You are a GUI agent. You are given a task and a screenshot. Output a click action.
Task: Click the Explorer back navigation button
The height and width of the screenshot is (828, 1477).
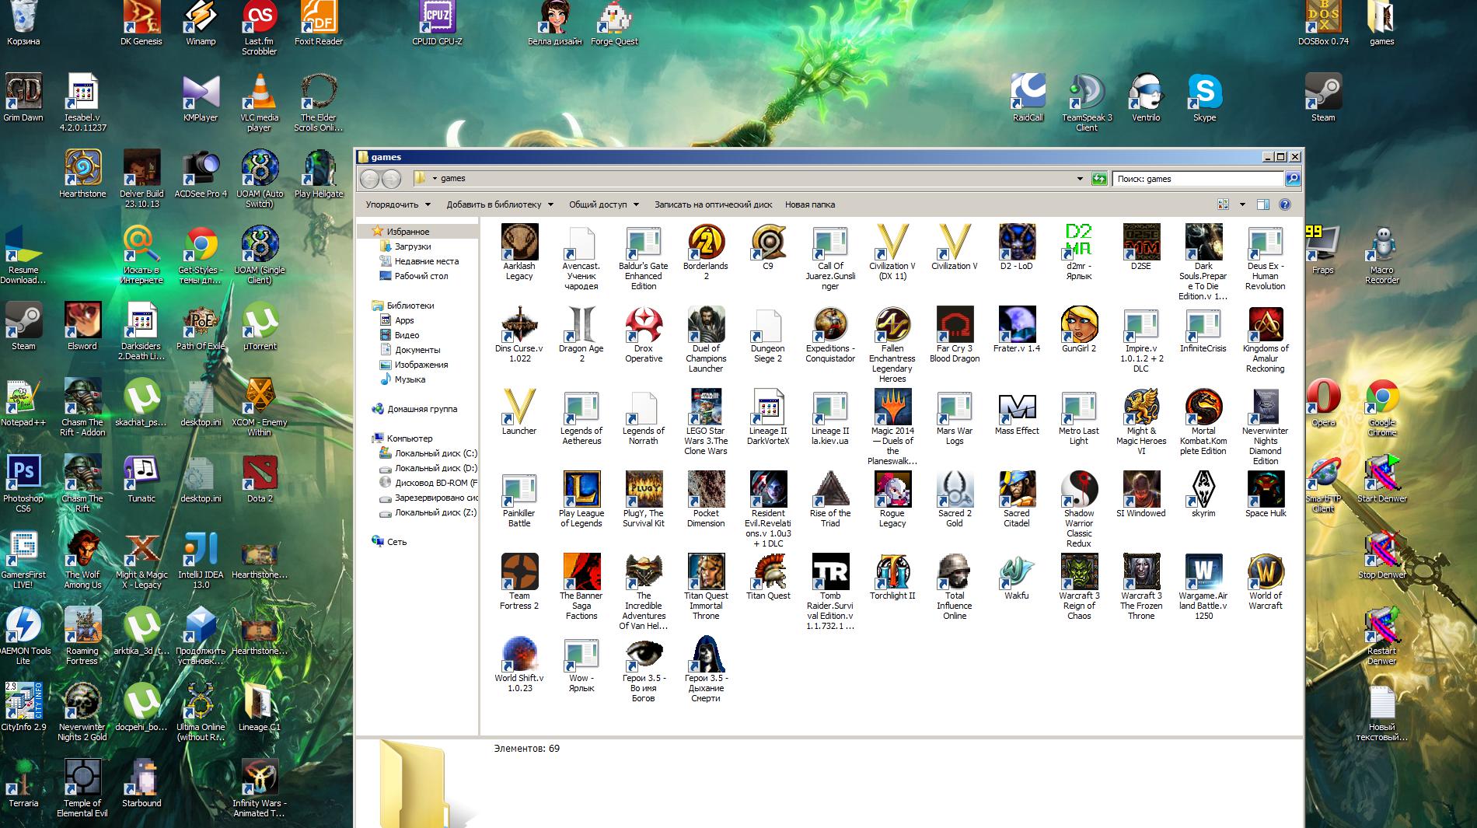(370, 179)
